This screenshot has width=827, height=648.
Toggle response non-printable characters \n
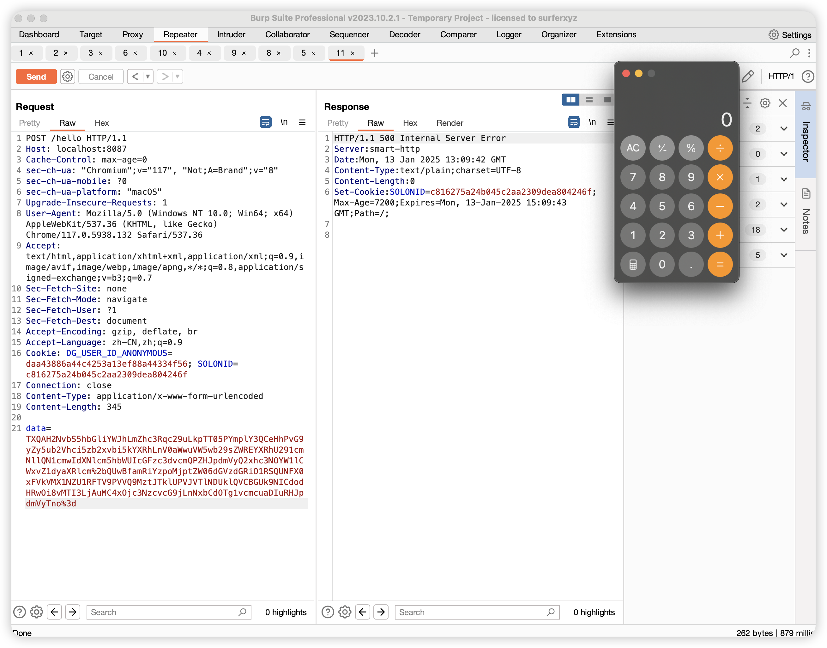(592, 122)
